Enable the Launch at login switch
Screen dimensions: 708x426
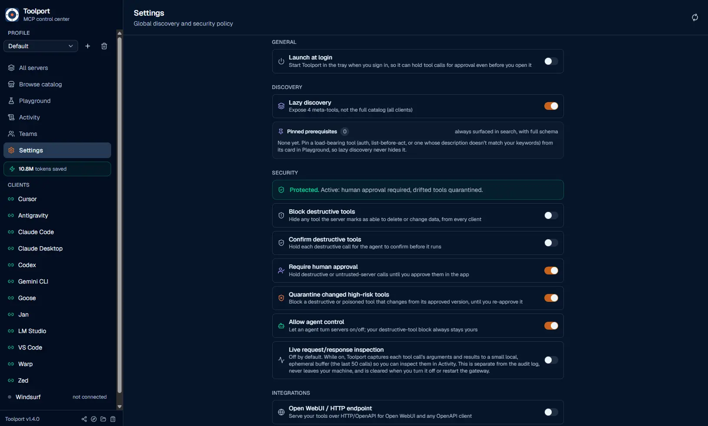(551, 61)
